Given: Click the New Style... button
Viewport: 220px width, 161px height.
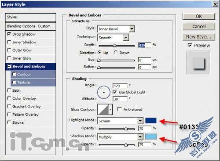Looking at the screenshot, I should coord(199,37).
